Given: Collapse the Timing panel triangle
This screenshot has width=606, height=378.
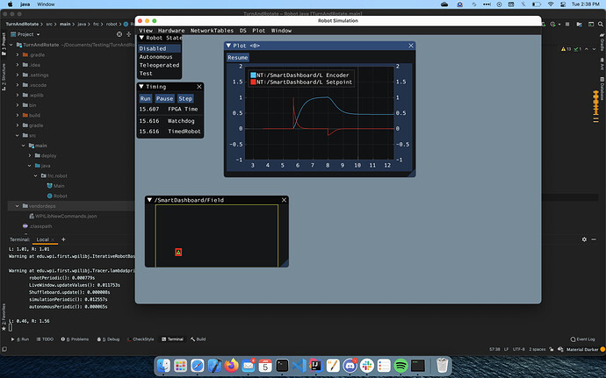Looking at the screenshot, I should click(x=141, y=87).
